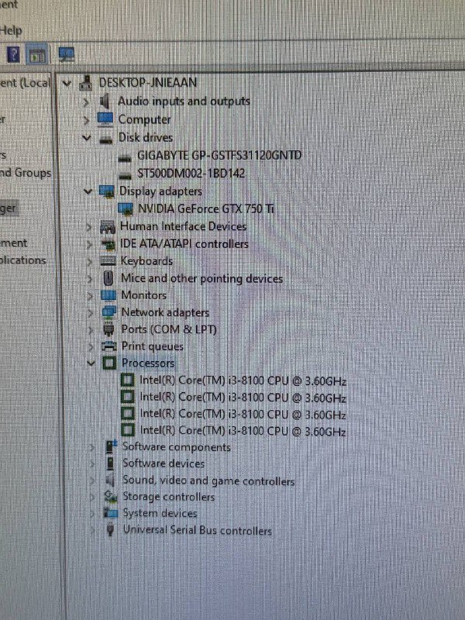
Task: Collapse the DESKTOP-JNIEAAN root node
Action: point(67,84)
